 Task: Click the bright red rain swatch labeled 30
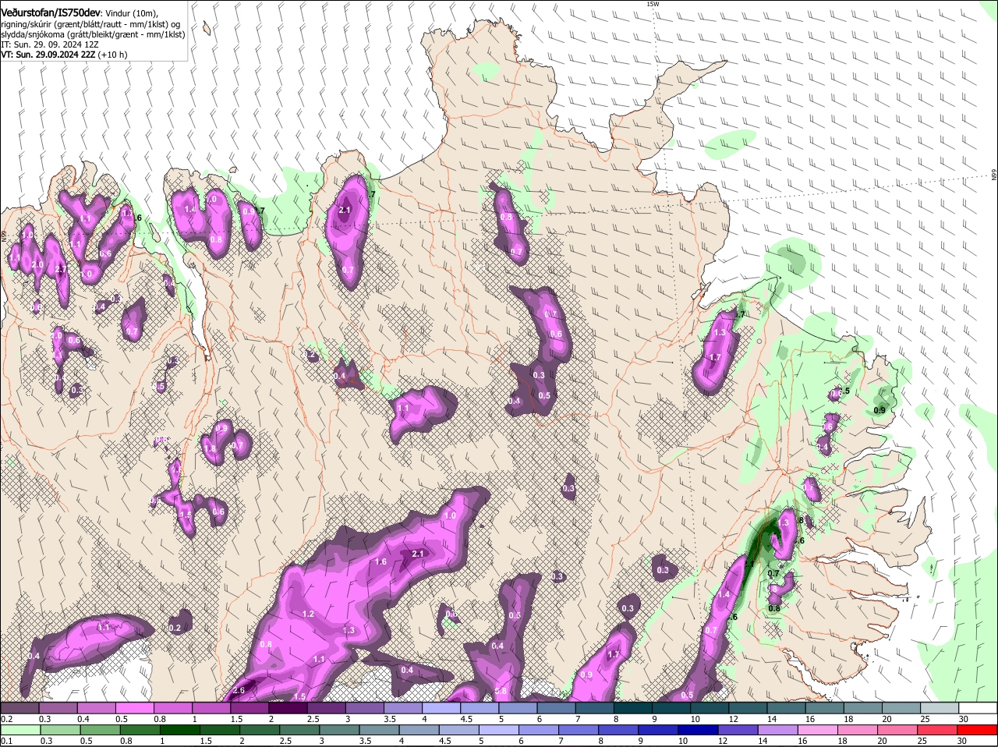(x=977, y=730)
